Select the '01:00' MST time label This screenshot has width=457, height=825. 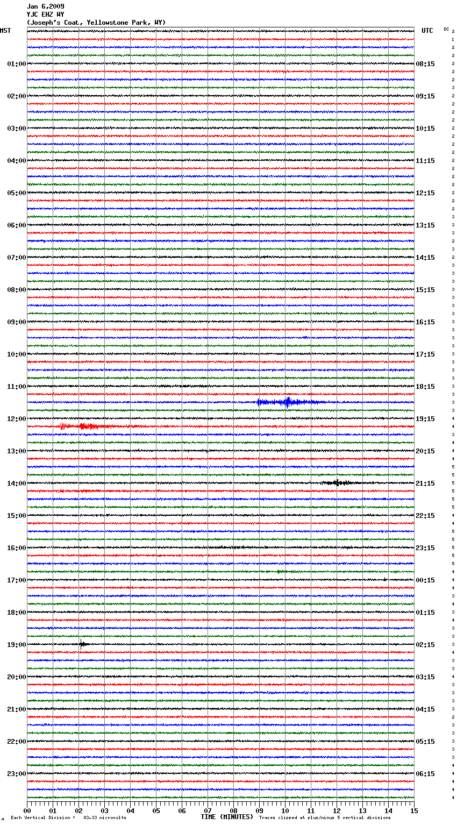[16, 64]
